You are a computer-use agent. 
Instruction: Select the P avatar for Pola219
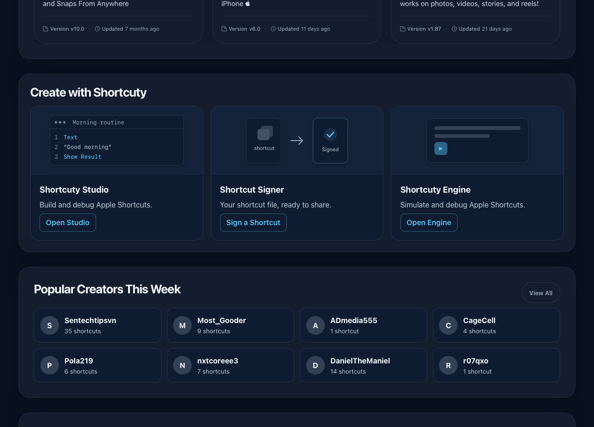[50, 365]
